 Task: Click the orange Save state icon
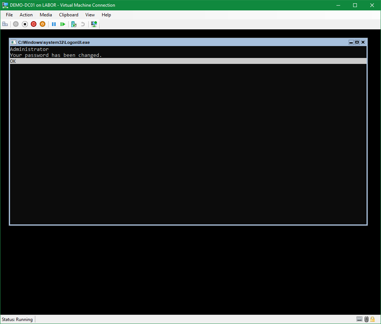42,24
